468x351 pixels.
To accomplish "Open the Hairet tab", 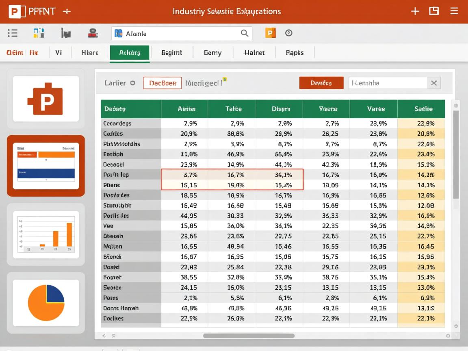I will pos(254,53).
